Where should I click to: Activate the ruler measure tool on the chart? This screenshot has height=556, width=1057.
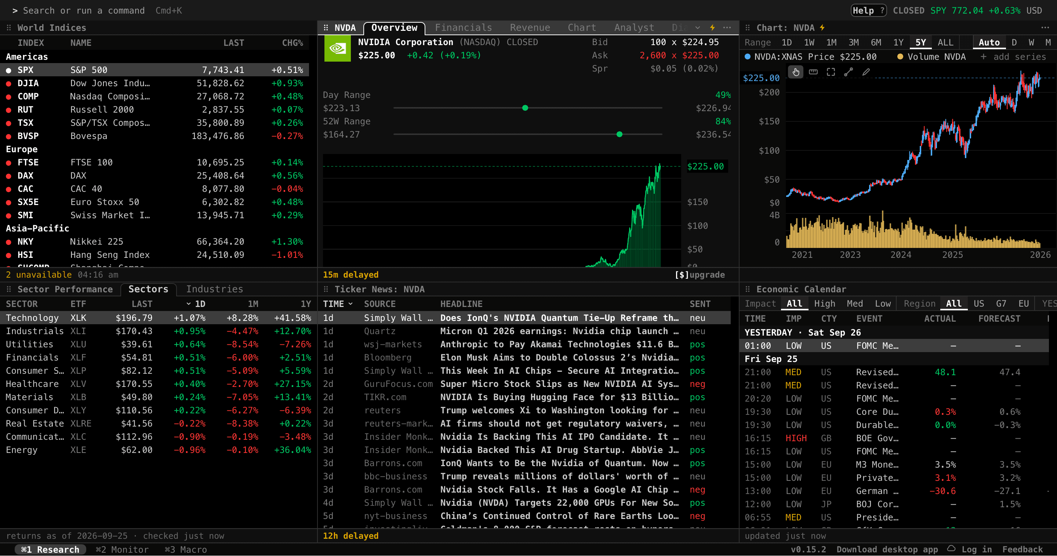click(813, 72)
